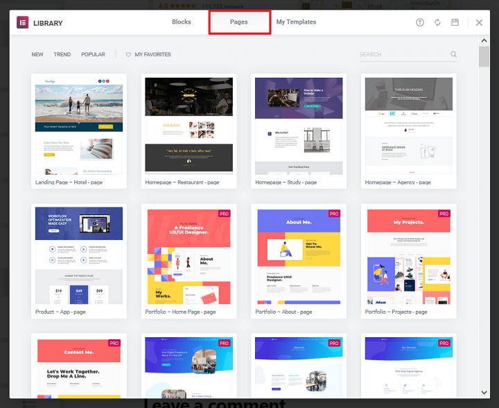Click PRO badge on Portfolio Home Page

click(225, 214)
